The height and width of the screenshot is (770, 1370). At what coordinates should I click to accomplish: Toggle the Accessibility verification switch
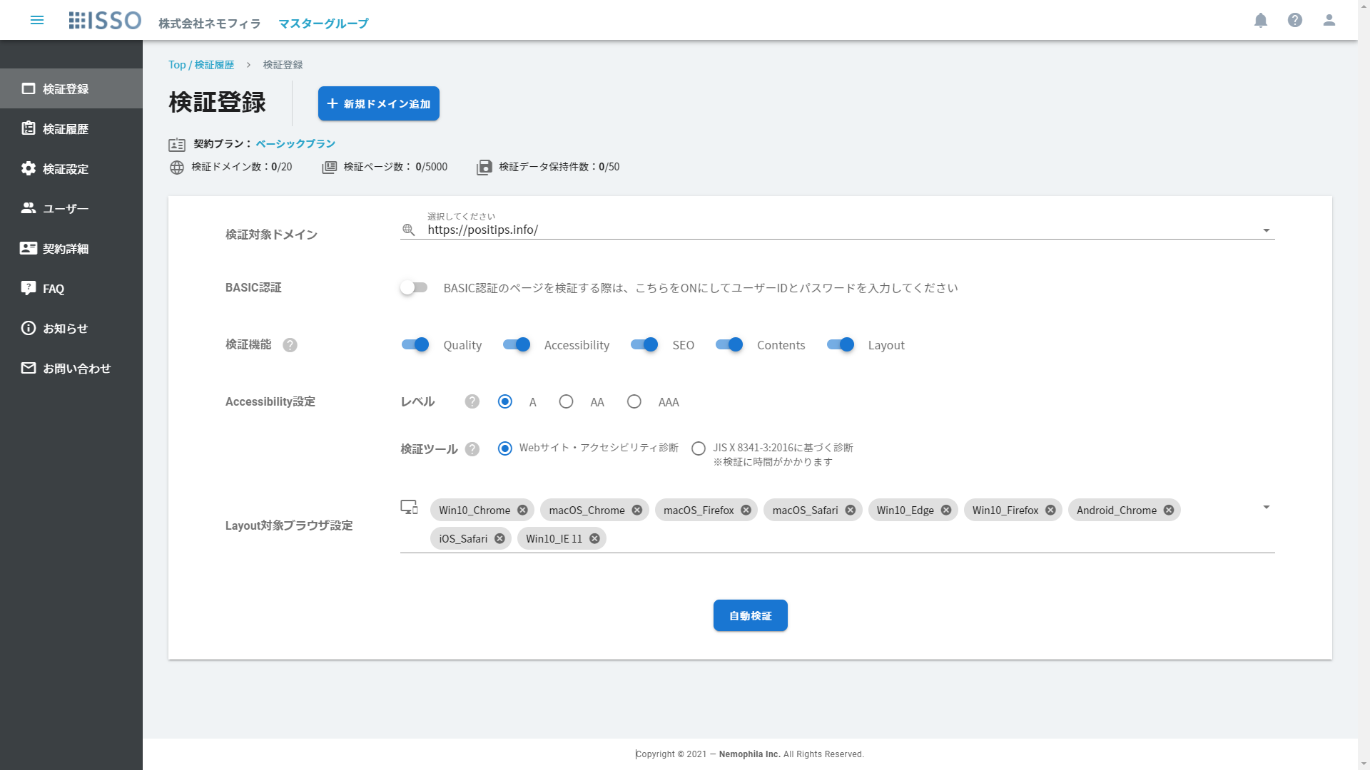517,345
